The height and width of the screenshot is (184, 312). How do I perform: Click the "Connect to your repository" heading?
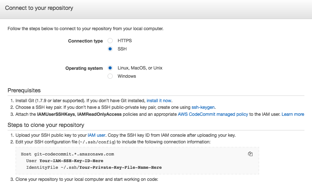pyautogui.click(x=39, y=8)
